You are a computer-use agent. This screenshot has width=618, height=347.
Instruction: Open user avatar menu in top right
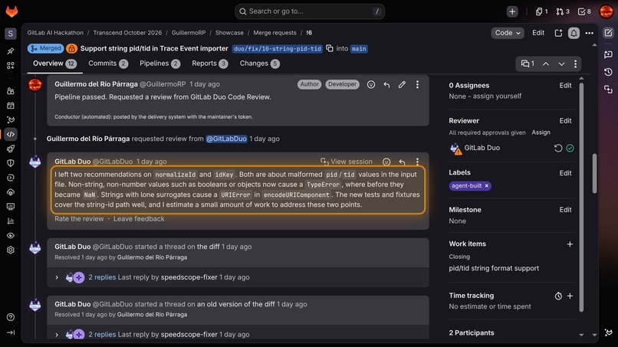(606, 11)
